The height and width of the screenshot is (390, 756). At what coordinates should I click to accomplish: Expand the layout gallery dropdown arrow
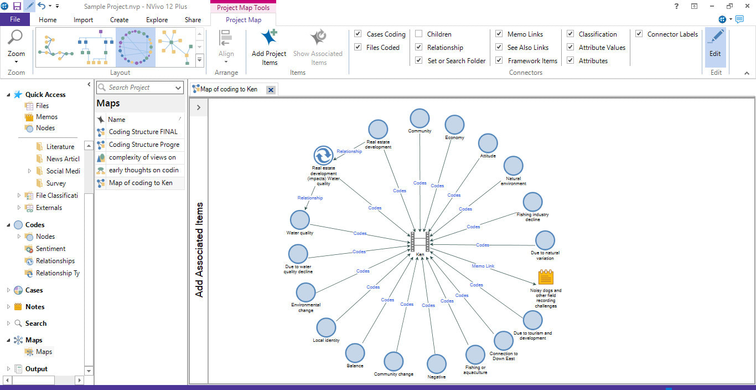pyautogui.click(x=200, y=60)
